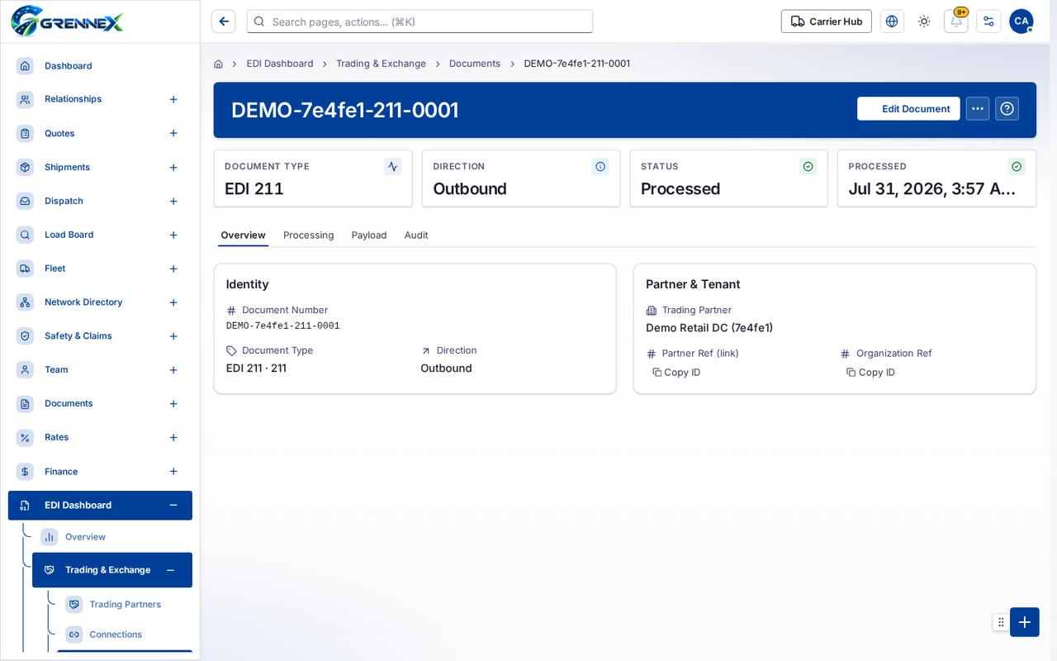The height and width of the screenshot is (661, 1057).
Task: Click the Status check icon
Action: point(808,166)
